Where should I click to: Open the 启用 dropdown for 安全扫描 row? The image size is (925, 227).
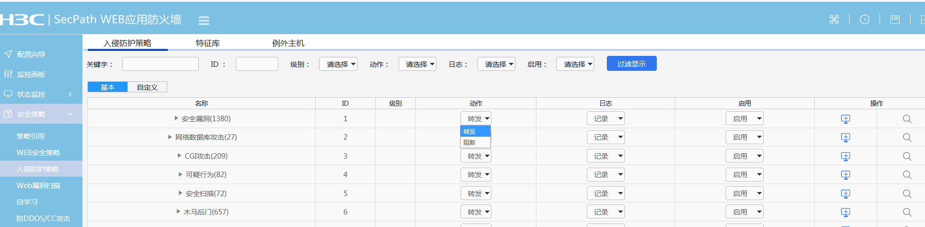(x=744, y=194)
